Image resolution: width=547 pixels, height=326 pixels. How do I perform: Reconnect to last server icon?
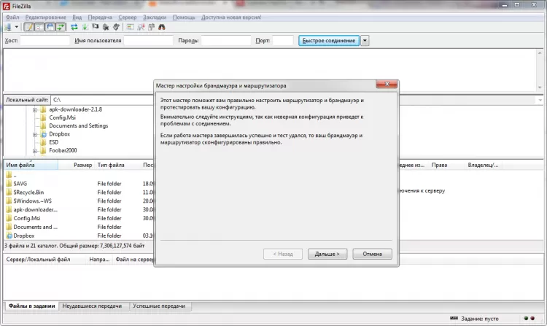click(x=116, y=27)
